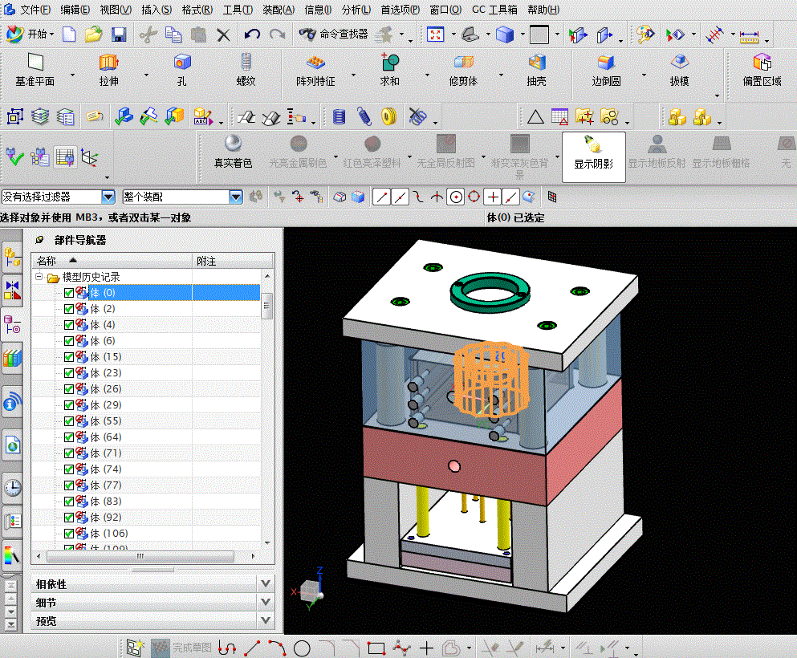Open the 插入(S) menu
This screenshot has height=658, width=797.
pyautogui.click(x=156, y=10)
